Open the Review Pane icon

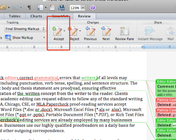[125, 31]
